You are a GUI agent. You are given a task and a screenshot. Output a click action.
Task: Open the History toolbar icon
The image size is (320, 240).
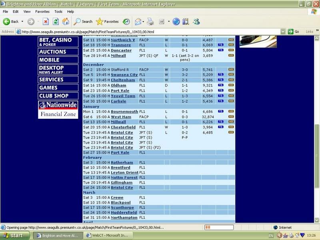pyautogui.click(x=126, y=22)
